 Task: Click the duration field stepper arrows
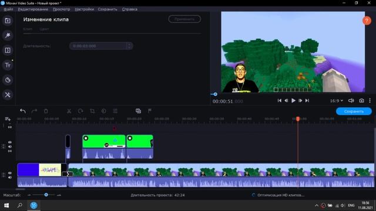click(129, 46)
